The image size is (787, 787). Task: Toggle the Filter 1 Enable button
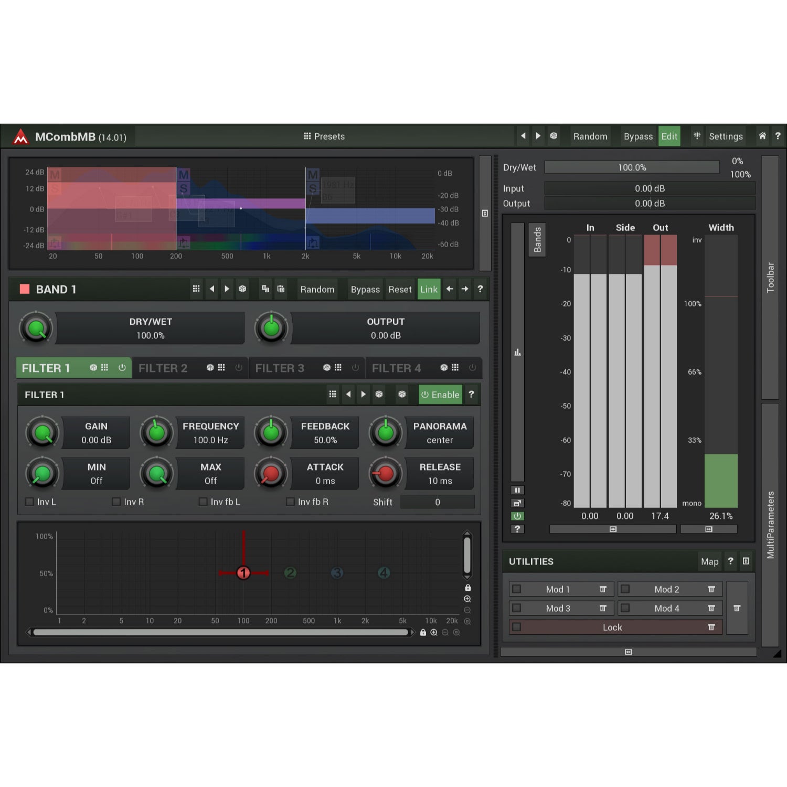pyautogui.click(x=440, y=395)
